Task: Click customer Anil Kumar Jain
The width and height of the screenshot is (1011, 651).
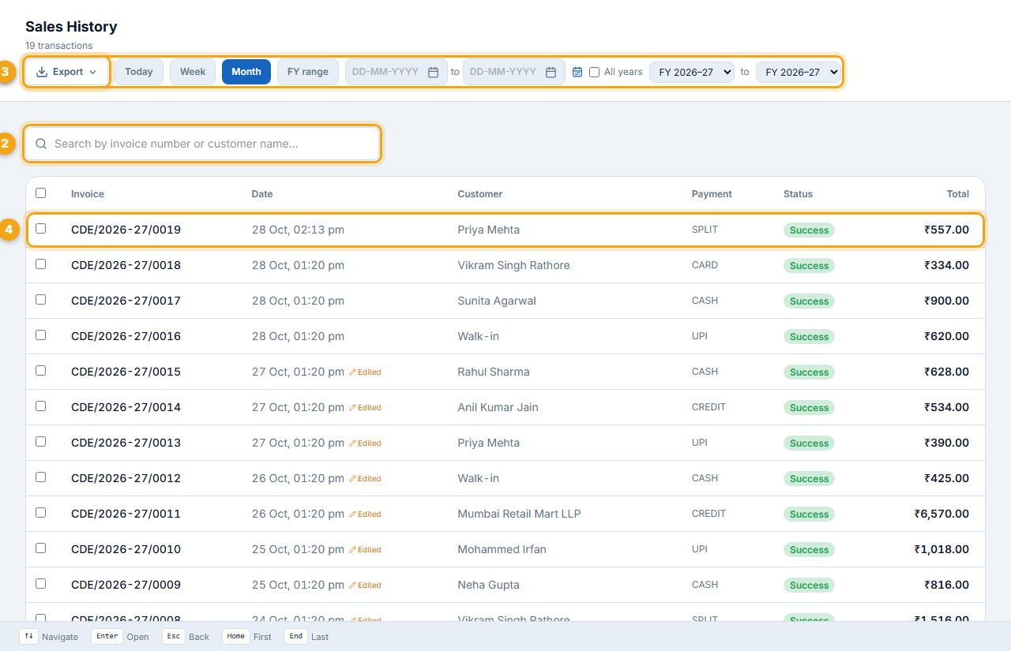Action: pos(498,407)
